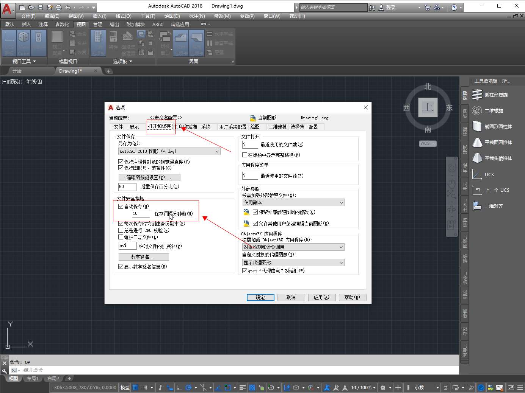Click the Open file folder icon

point(31,7)
